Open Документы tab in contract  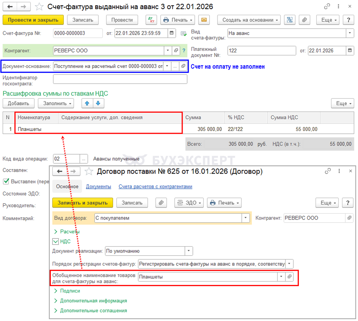coord(98,187)
